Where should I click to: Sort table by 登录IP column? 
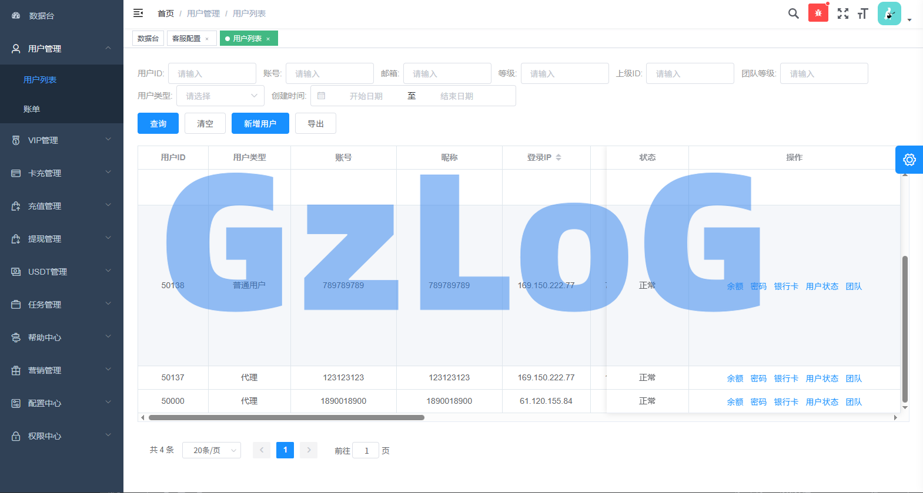(x=558, y=157)
